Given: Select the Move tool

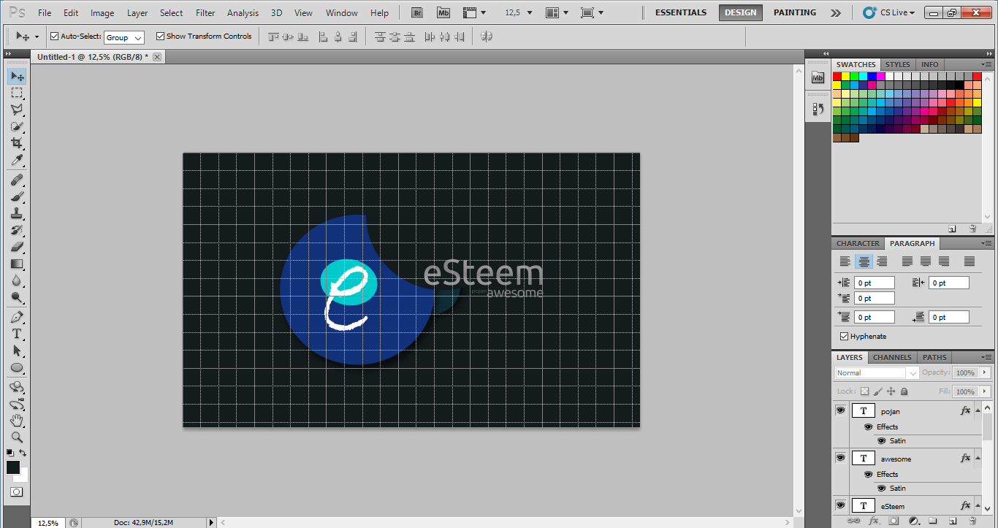Looking at the screenshot, I should [x=17, y=76].
